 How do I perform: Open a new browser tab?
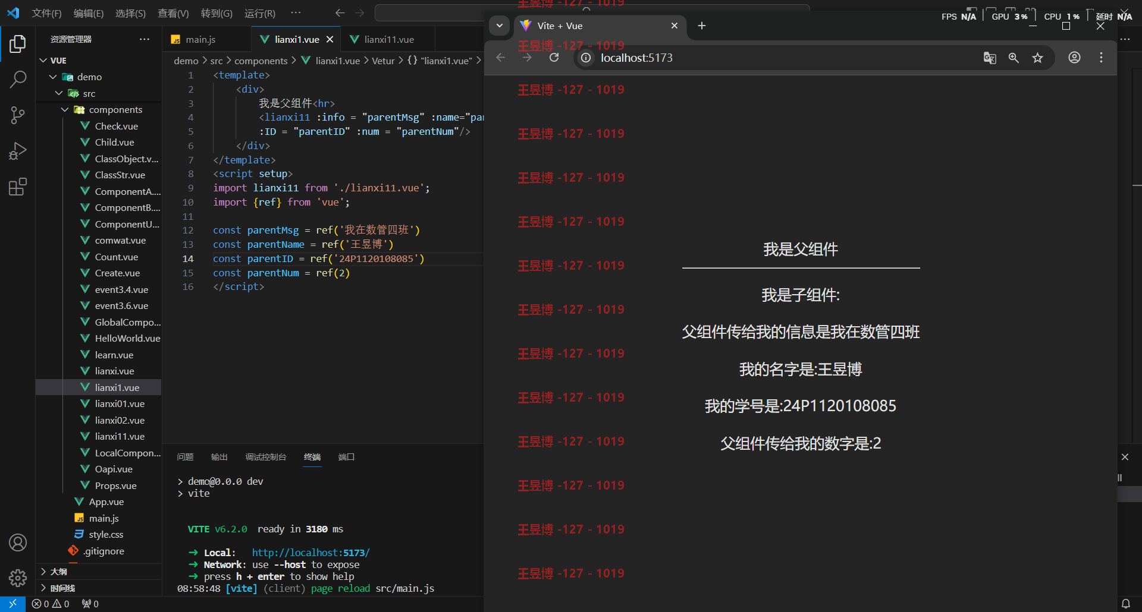click(702, 26)
